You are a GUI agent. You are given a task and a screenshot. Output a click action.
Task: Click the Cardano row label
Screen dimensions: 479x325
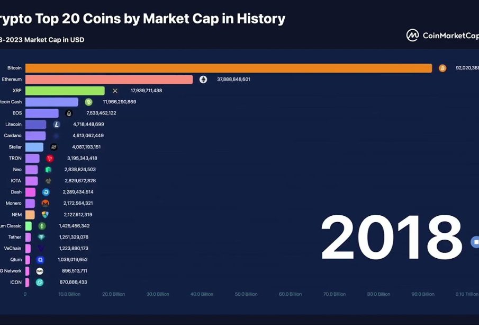point(13,136)
